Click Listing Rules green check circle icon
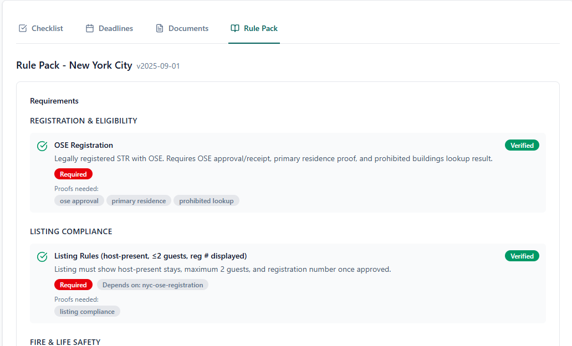Viewport: 572px width, 346px height. 42,257
